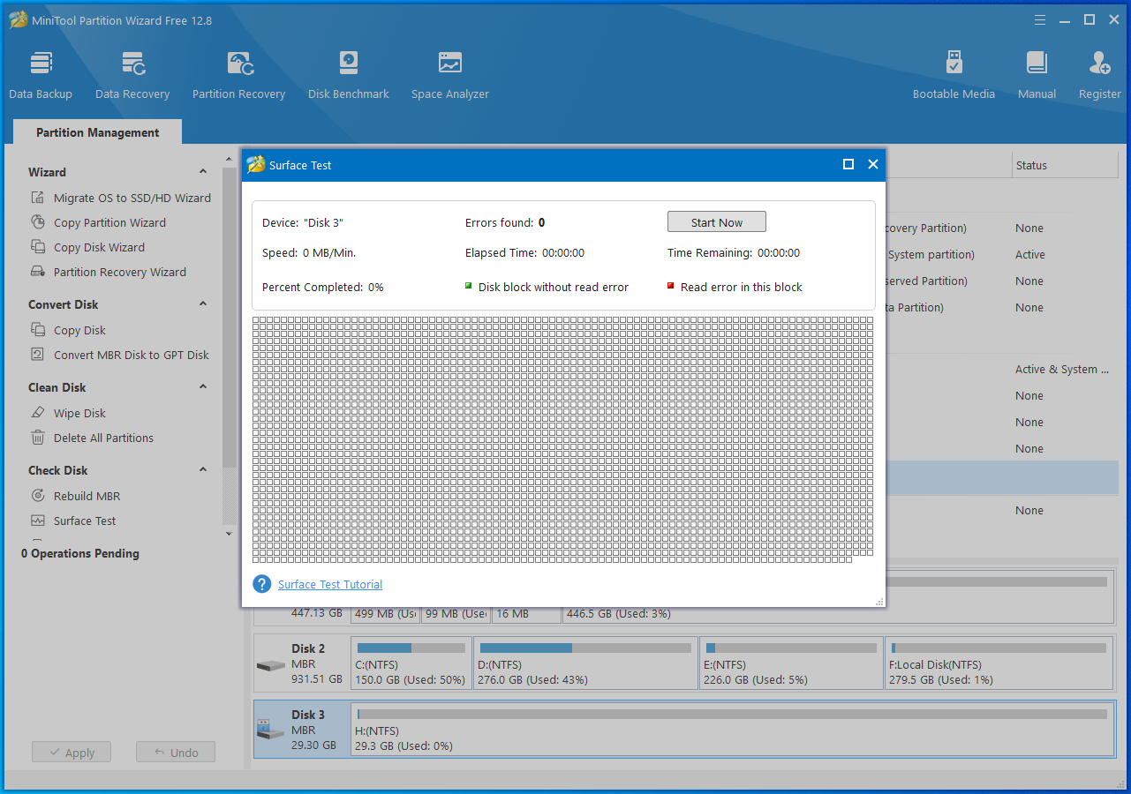Open the Space Analyzer
This screenshot has height=794, width=1131.
click(x=450, y=75)
